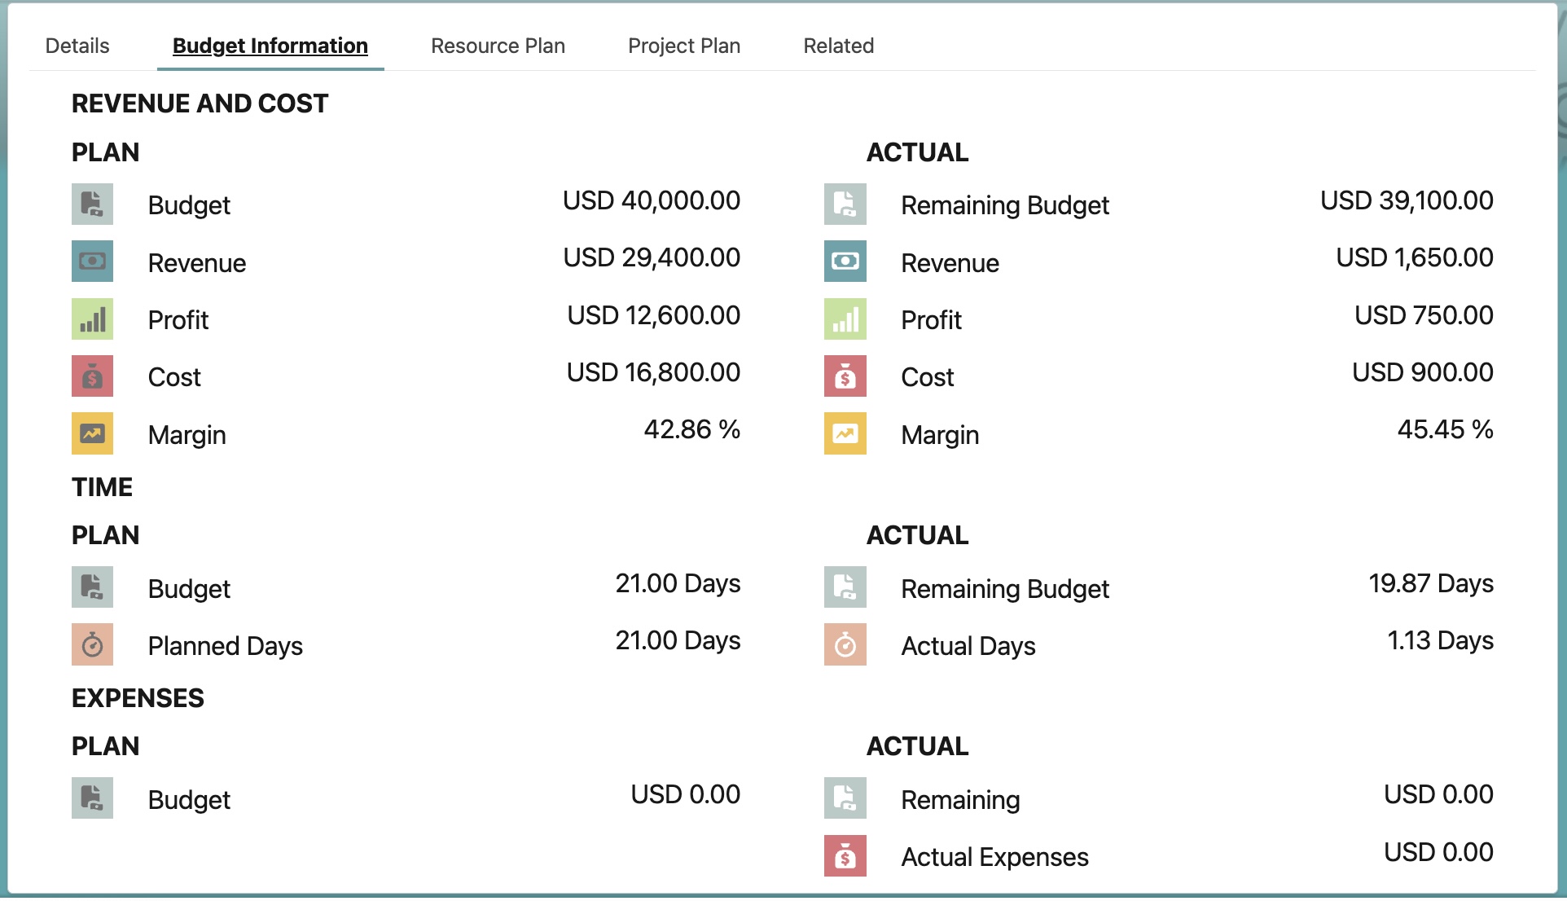1567x901 pixels.
Task: Click the Planned Days stopwatch icon
Action: [x=92, y=645]
